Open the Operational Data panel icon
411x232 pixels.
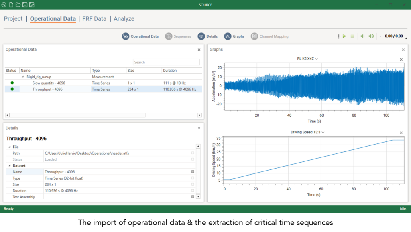point(126,36)
